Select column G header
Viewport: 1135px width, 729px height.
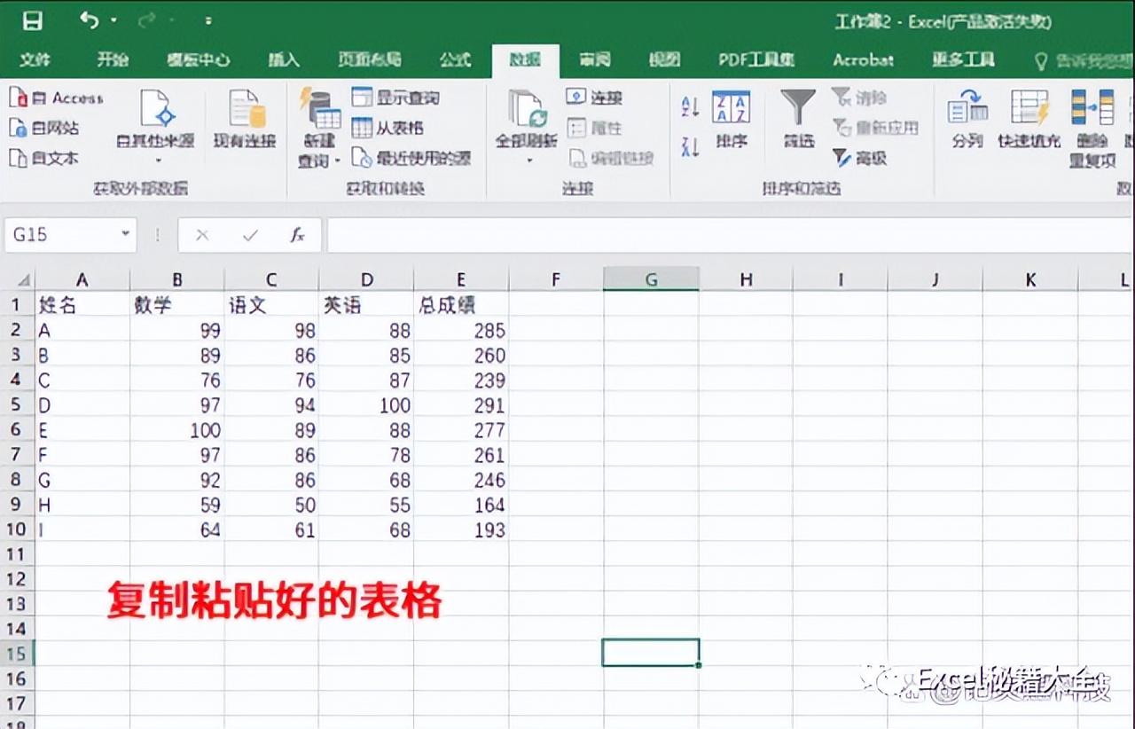[651, 280]
